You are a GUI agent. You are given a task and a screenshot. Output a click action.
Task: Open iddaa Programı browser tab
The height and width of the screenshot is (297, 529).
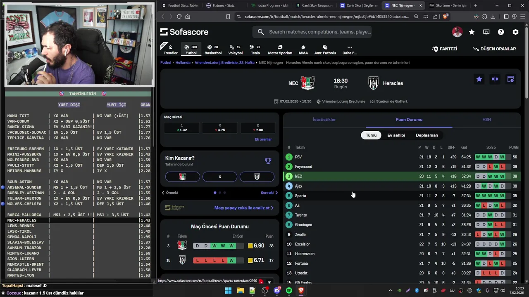tap(269, 5)
